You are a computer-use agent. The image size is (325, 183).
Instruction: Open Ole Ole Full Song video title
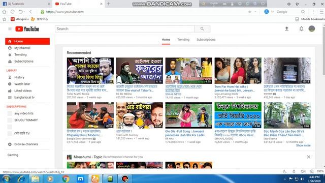[x=185, y=133]
